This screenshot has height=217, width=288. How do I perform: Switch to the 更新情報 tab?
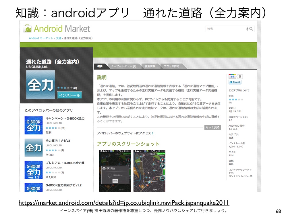(x=150, y=66)
